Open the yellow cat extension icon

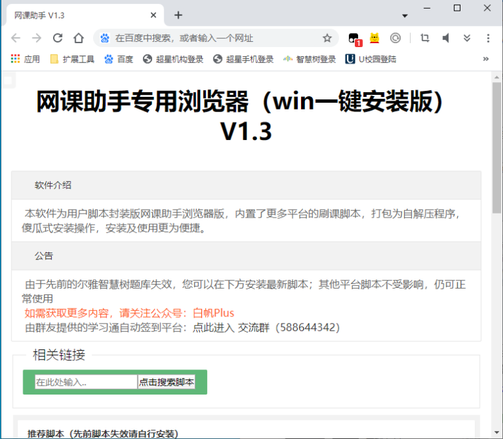(x=374, y=38)
